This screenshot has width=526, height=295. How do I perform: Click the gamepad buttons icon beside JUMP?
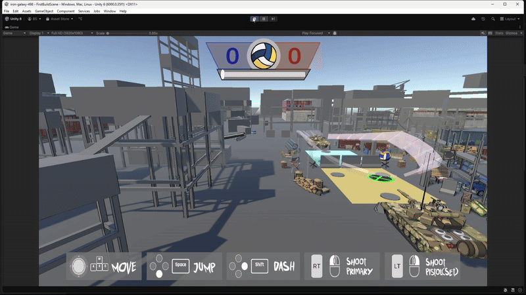(x=159, y=266)
